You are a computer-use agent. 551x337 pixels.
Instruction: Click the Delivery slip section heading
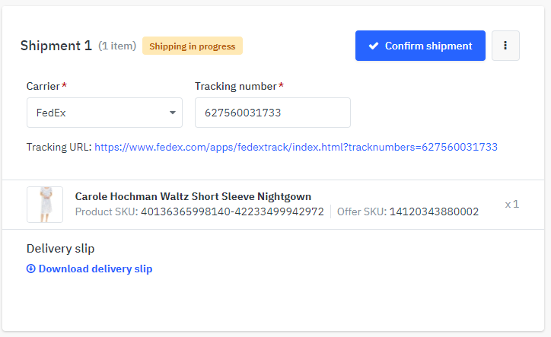60,249
